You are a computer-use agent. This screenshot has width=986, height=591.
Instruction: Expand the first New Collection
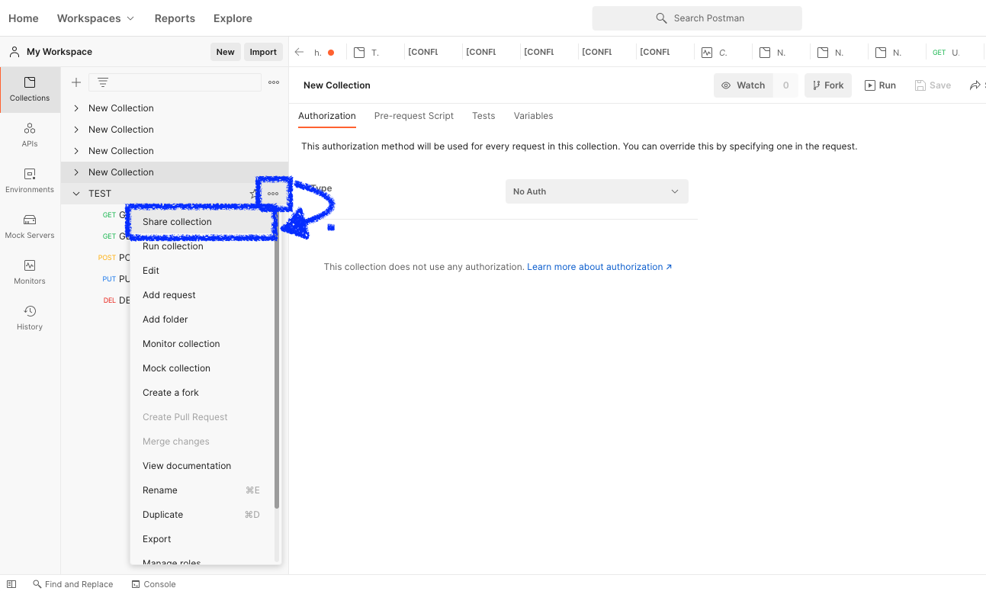pos(76,108)
